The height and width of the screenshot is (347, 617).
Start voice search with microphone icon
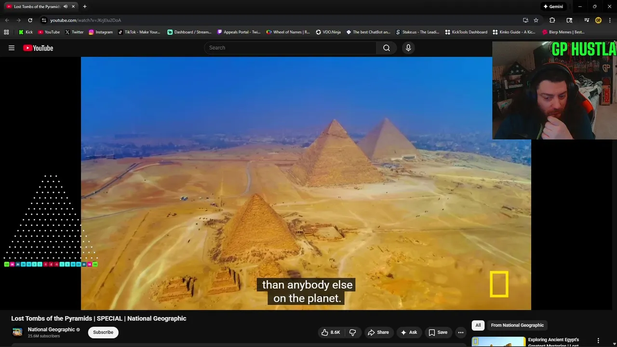pos(408,48)
